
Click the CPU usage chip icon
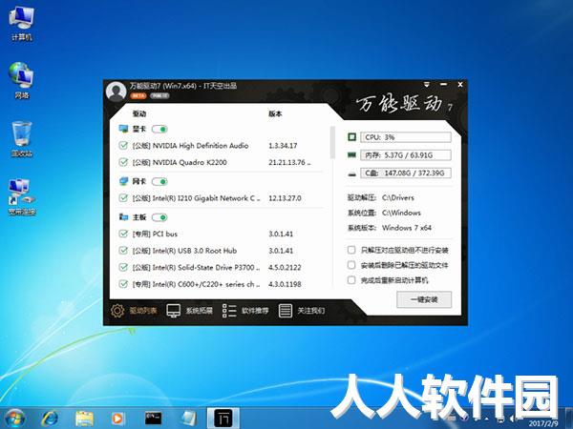351,137
